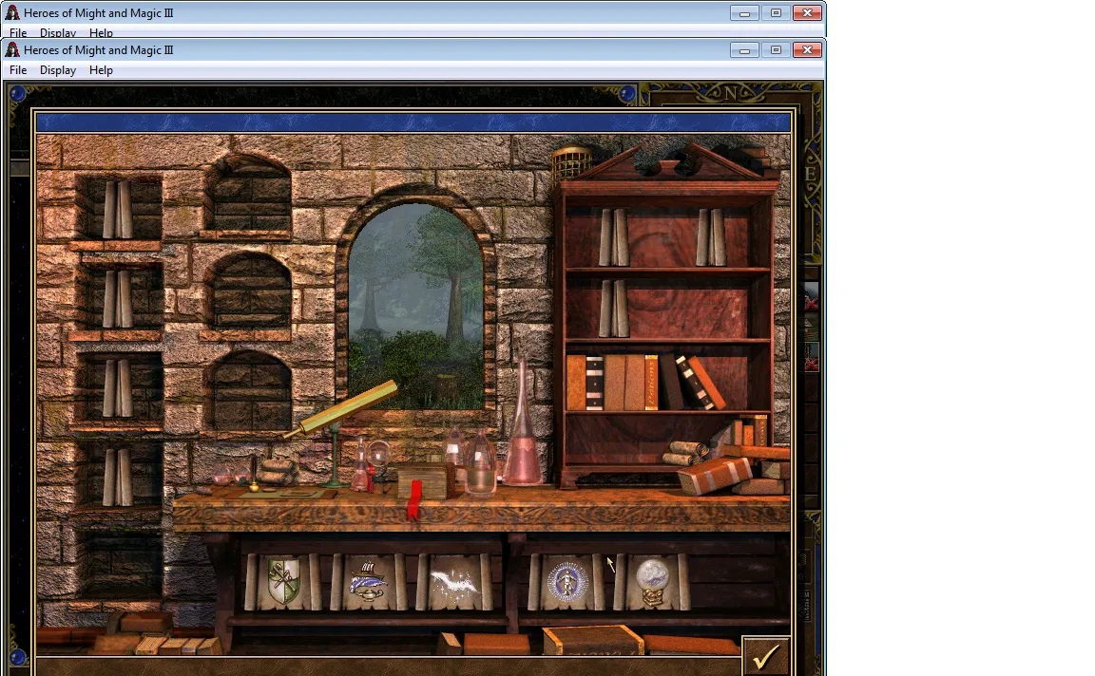Open the Display menu of the front window
Viewport: 1095px width, 676px height.
click(x=58, y=69)
